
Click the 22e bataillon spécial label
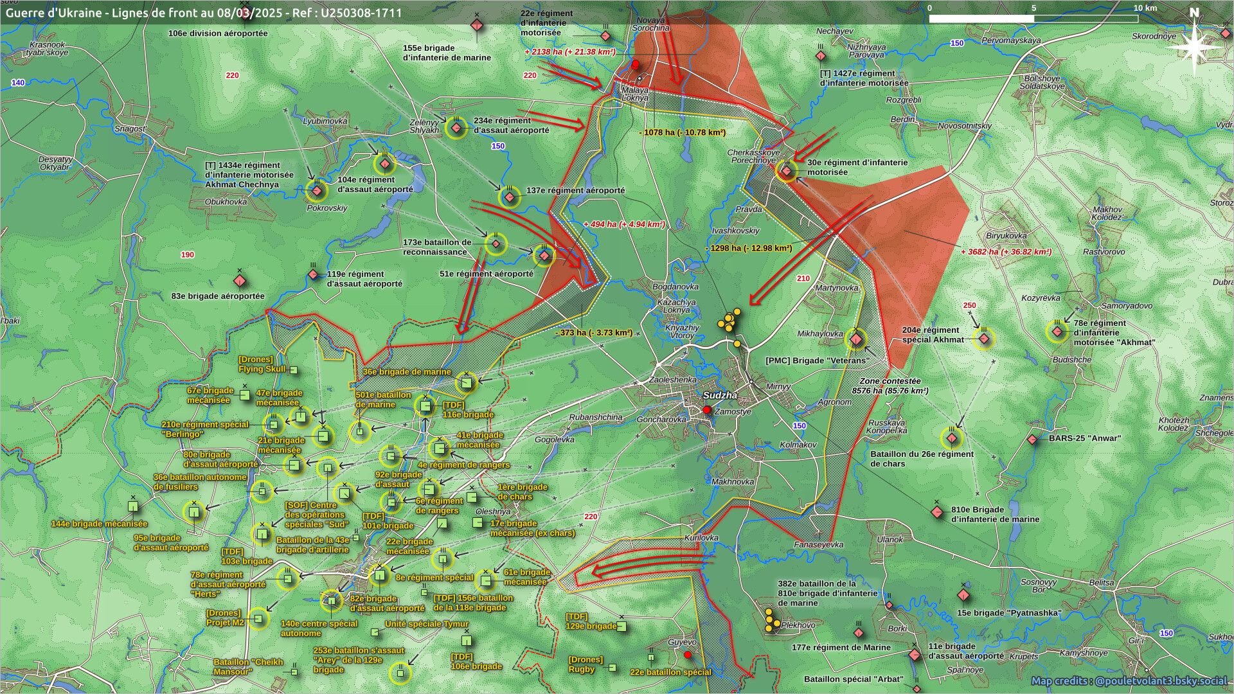(x=670, y=672)
